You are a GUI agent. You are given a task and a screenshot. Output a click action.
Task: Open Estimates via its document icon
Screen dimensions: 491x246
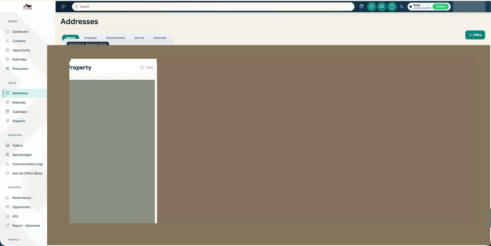7,59
